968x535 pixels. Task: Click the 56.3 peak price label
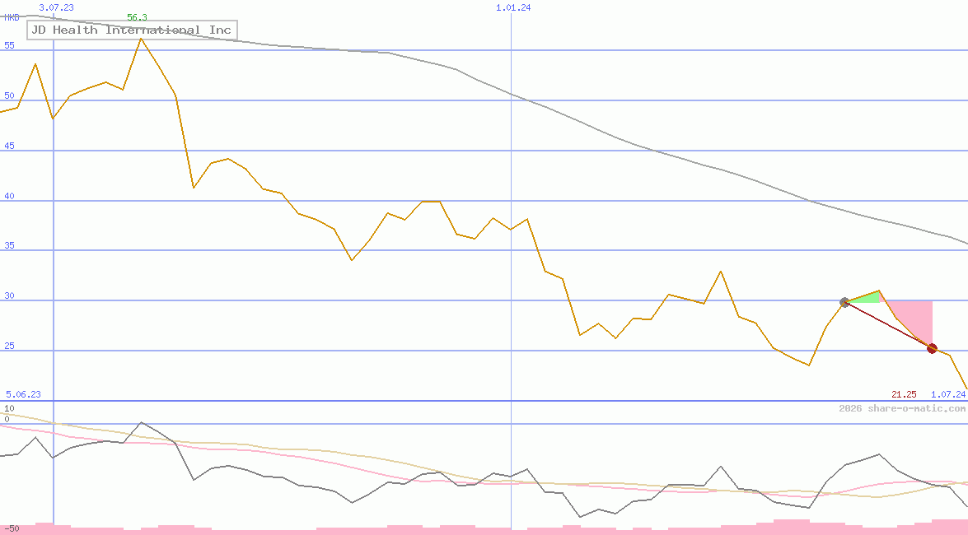tap(137, 17)
